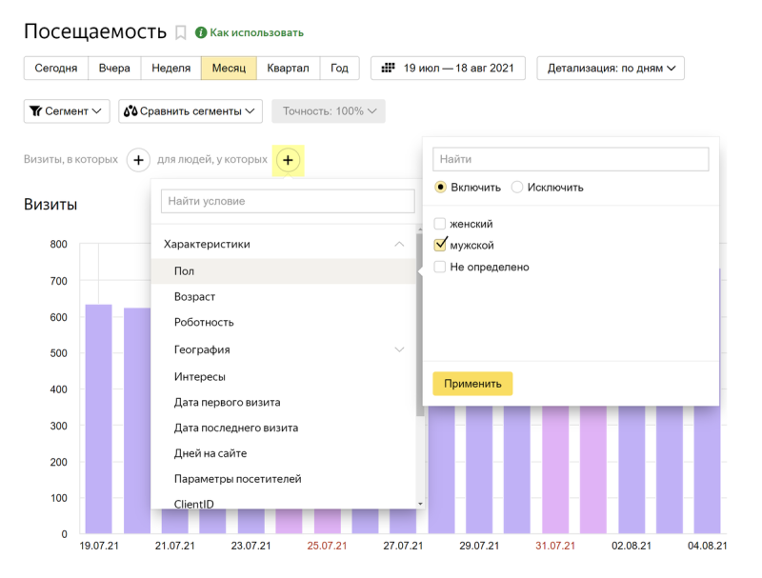The width and height of the screenshot is (762, 578).
Task: Click the green info icon before Как использовать
Action: [x=201, y=32]
